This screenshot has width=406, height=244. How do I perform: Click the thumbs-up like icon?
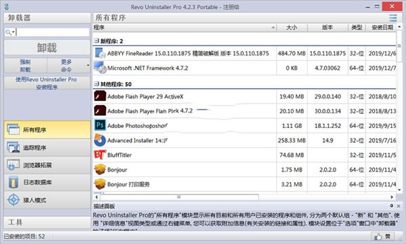[378, 237]
